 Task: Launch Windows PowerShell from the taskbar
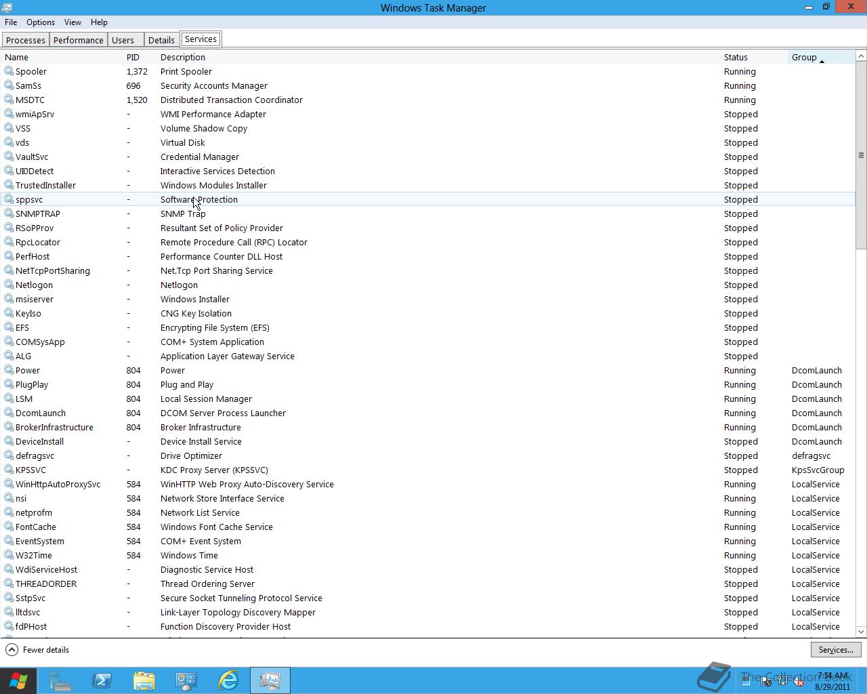pyautogui.click(x=102, y=680)
